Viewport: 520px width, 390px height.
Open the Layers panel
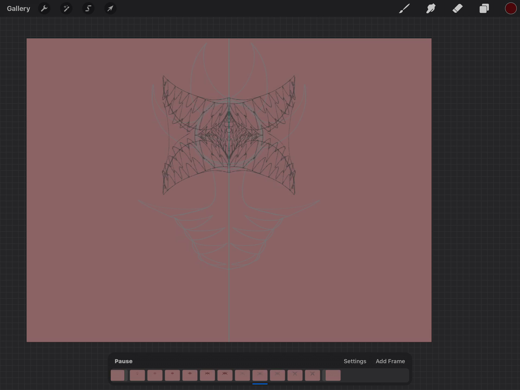pyautogui.click(x=484, y=9)
